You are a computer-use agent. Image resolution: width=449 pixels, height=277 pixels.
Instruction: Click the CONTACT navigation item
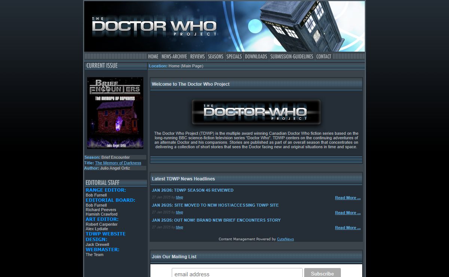point(324,57)
